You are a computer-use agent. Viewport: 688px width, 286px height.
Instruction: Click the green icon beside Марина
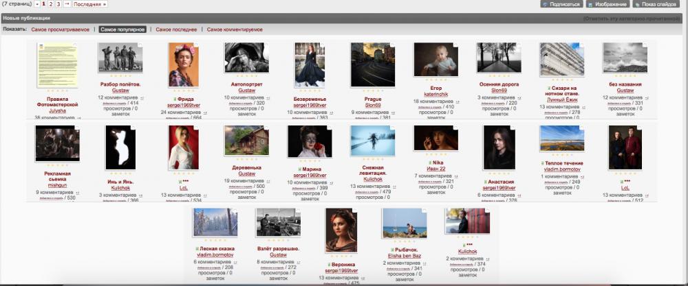click(x=299, y=169)
